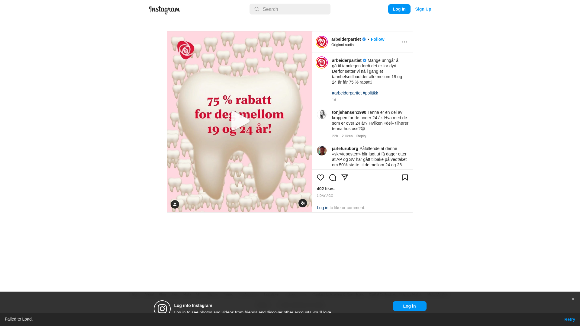
Task: Dismiss the Log into Instagram banner
Action: click(x=573, y=299)
